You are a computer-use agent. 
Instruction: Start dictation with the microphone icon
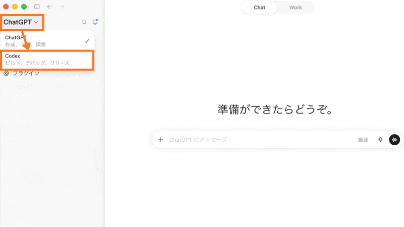[380, 140]
